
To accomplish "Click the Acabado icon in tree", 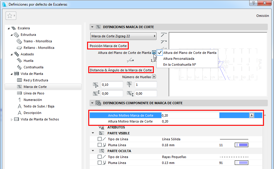I will tap(17, 54).
